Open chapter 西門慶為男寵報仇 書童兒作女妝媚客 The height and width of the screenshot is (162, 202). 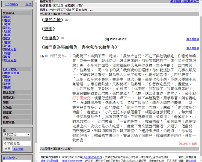79,47
